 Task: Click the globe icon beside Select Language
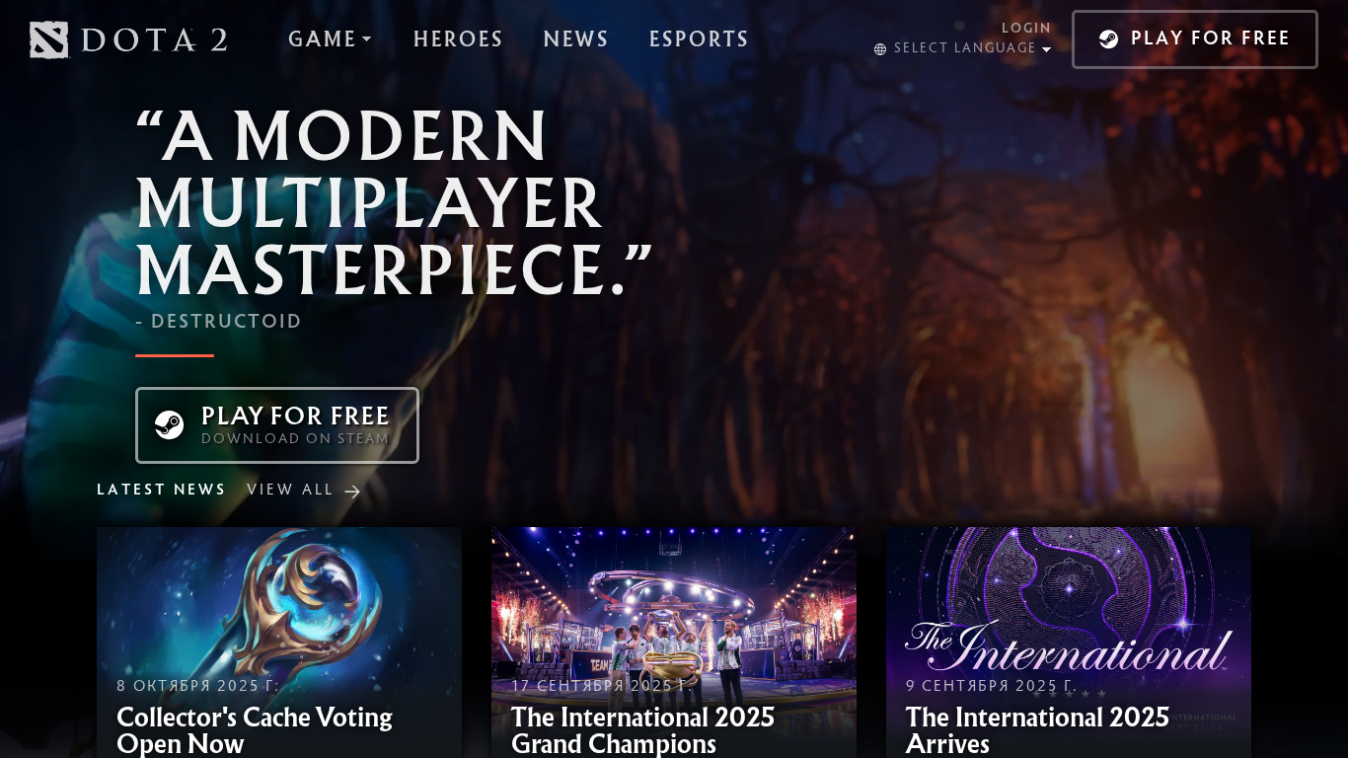[x=880, y=49]
